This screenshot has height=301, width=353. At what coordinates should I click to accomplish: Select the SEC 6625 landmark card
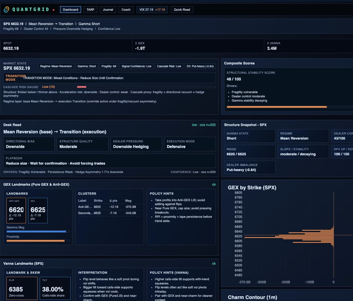pos(38,210)
